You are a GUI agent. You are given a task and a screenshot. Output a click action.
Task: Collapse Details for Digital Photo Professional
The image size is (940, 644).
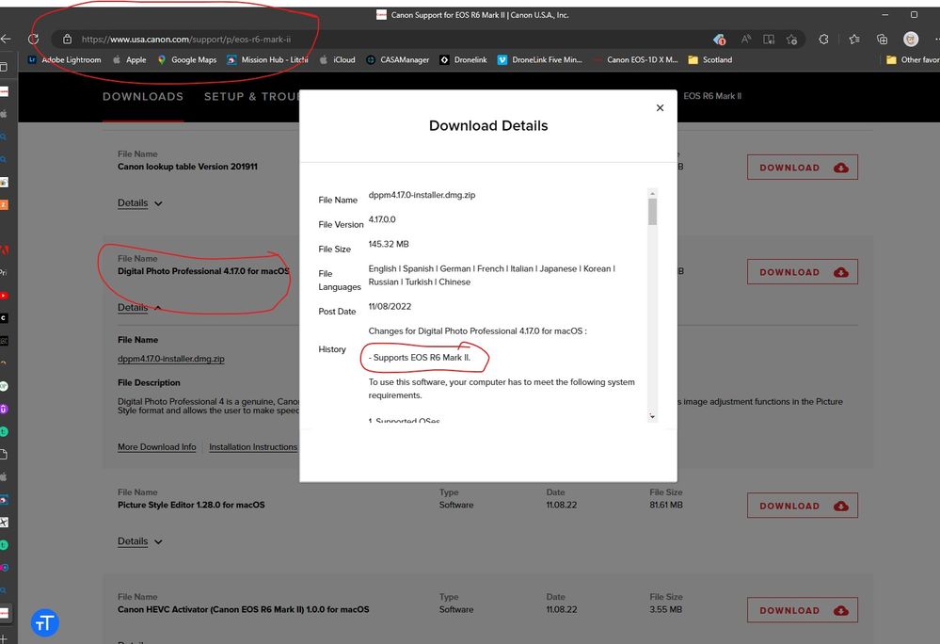[x=139, y=308]
